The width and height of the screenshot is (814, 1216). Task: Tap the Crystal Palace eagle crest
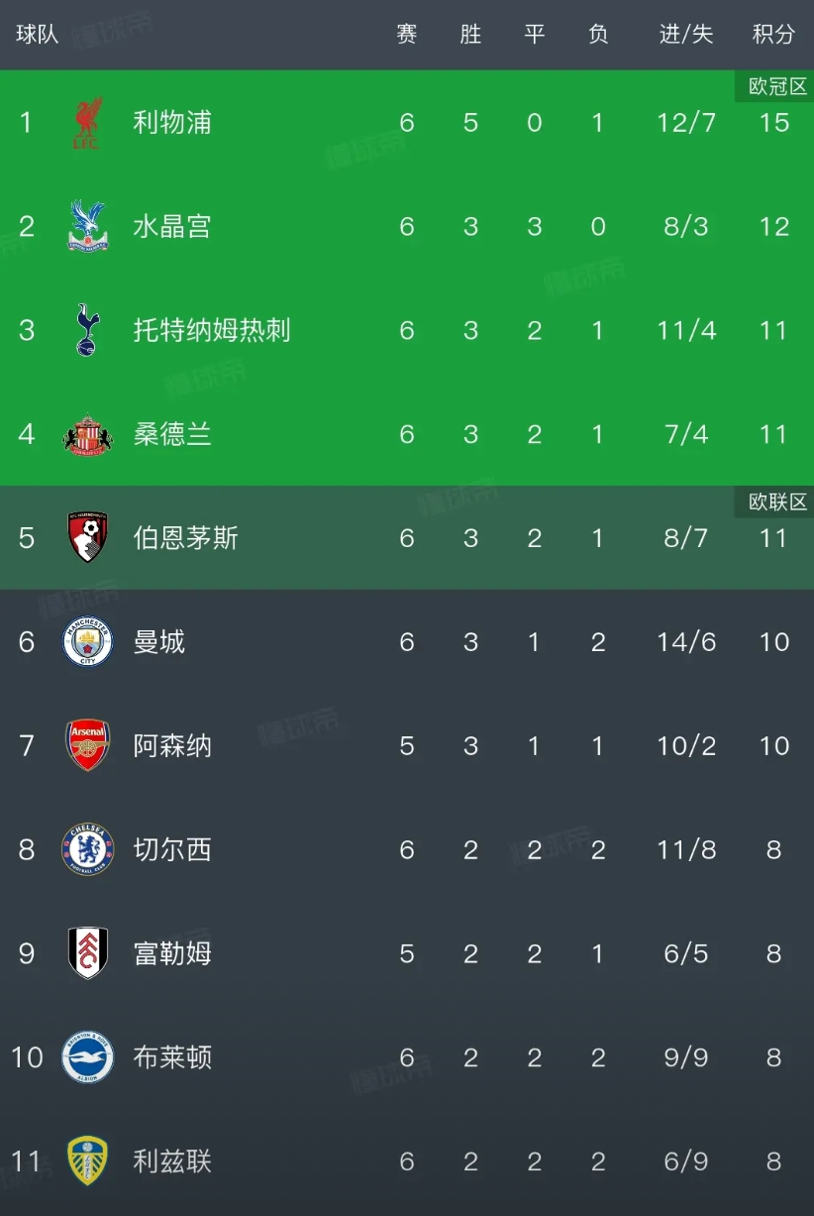tap(87, 226)
